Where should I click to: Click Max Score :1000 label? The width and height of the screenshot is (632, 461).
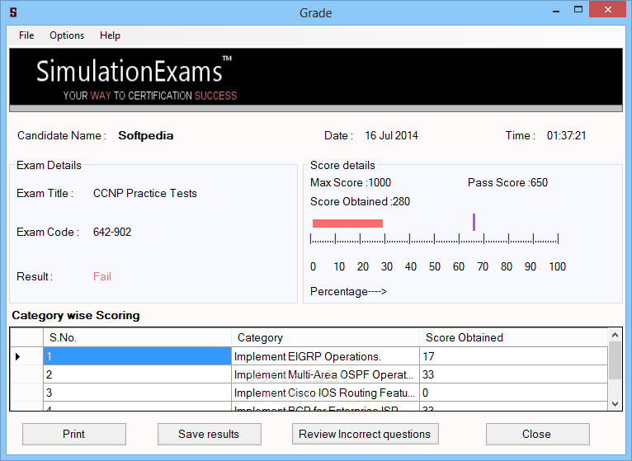click(x=351, y=182)
